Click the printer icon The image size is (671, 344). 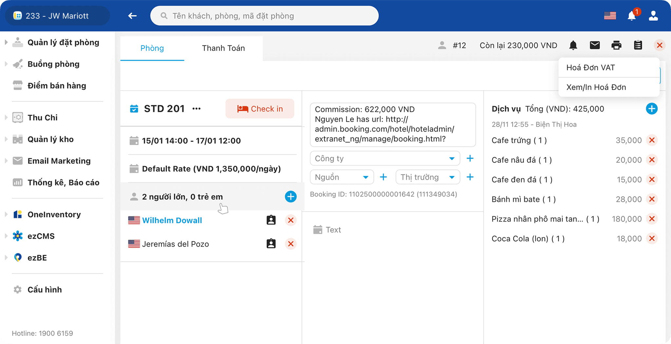click(616, 45)
